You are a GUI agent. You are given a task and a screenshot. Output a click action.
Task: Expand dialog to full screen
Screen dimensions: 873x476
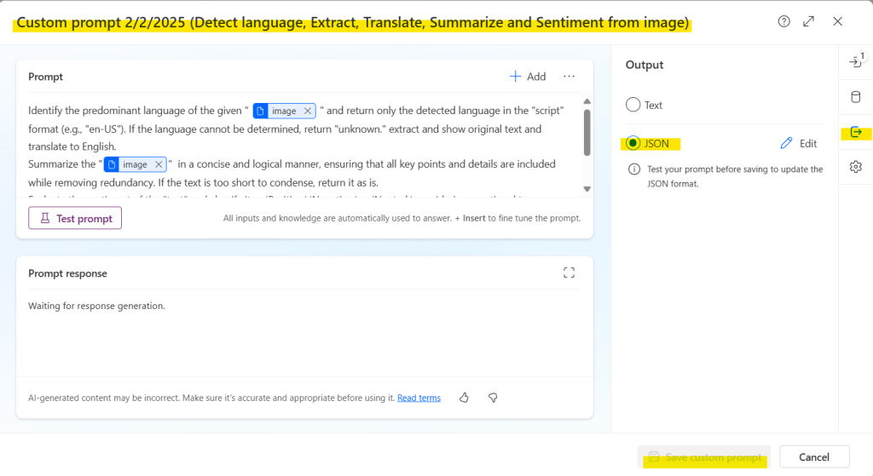pos(808,21)
